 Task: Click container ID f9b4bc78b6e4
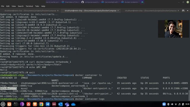click(9, 83)
